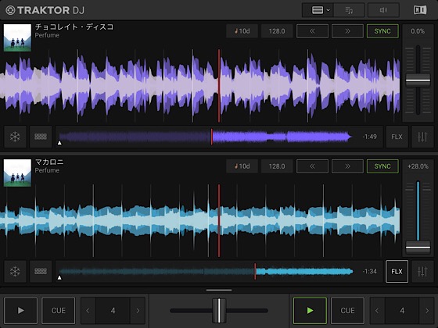Click the +28.0% tempo readout
The image size is (438, 328).
coord(418,166)
